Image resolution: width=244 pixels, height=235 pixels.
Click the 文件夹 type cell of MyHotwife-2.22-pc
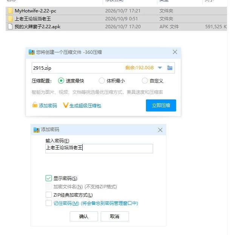(166, 11)
